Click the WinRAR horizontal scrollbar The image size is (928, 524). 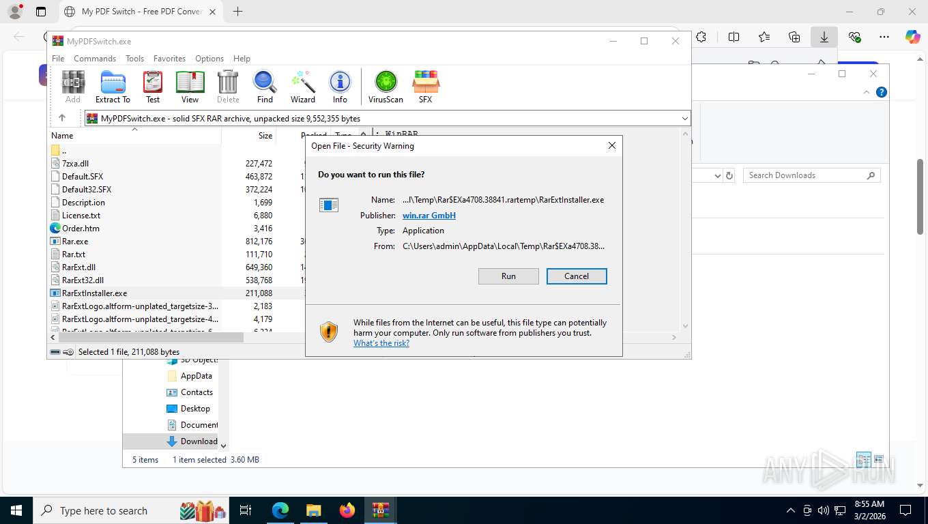151,337
